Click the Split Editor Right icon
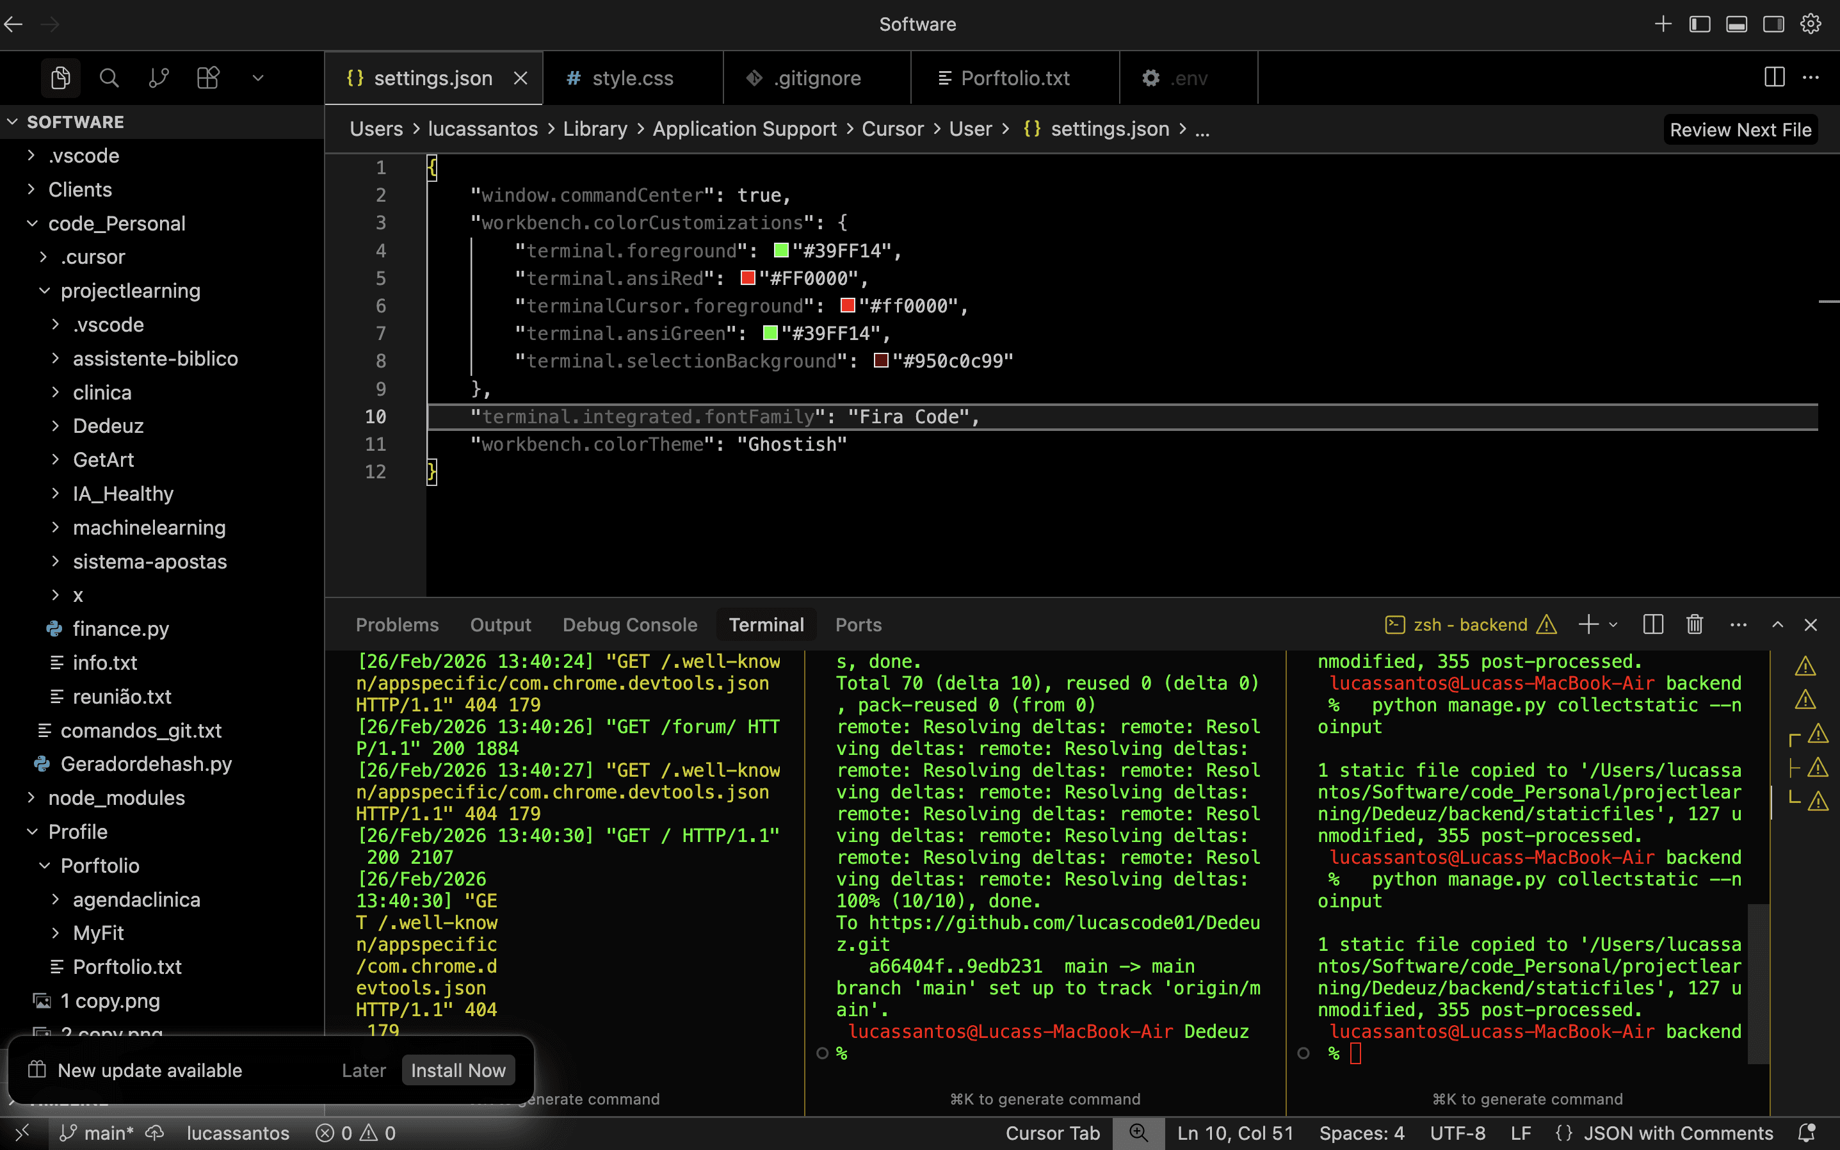Screen dimensions: 1840x1150 pos(1774,77)
